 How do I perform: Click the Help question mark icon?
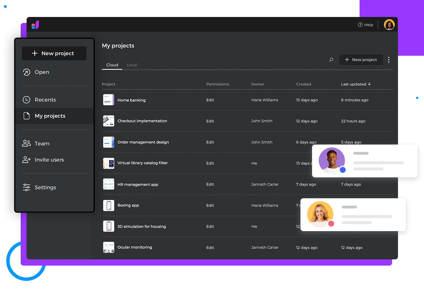(x=360, y=25)
